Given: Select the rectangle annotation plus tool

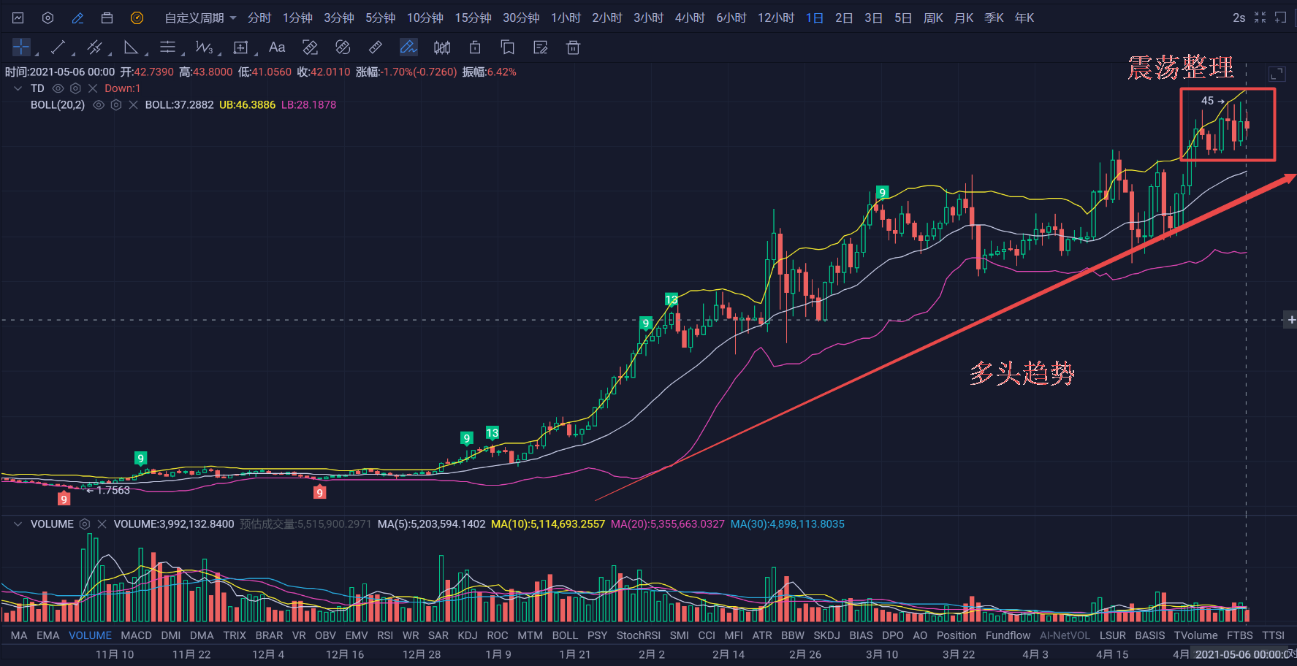Looking at the screenshot, I should [240, 47].
